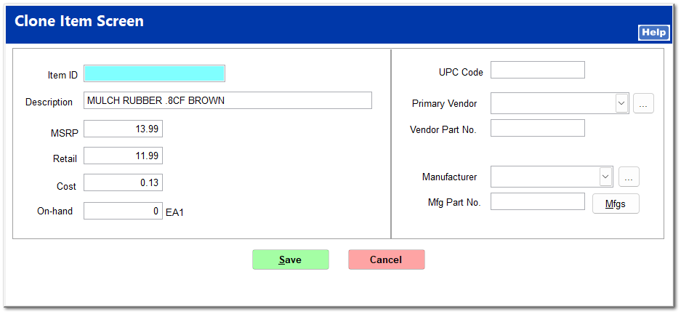Select the Retail price field showing 11.99
681x314 pixels.
point(123,156)
